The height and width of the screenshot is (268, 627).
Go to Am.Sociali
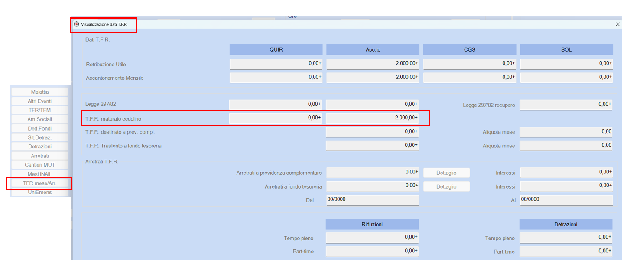(x=40, y=119)
